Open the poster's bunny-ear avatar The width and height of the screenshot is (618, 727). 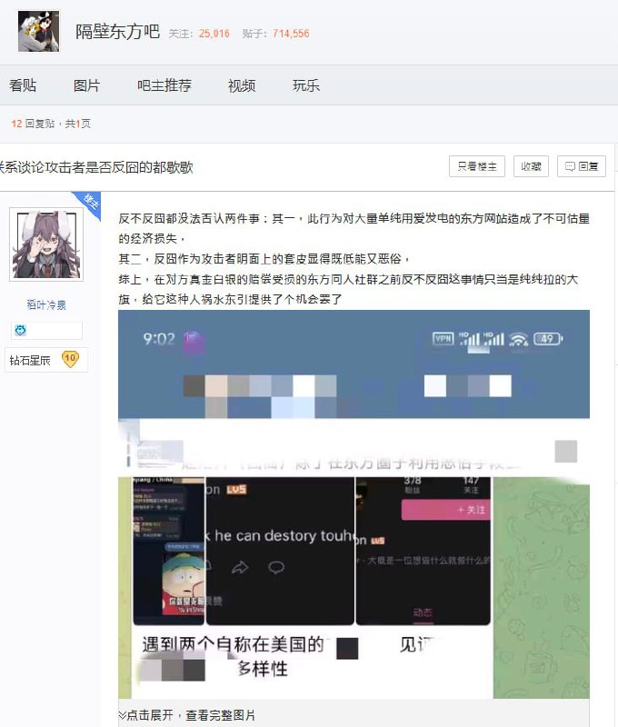click(x=46, y=244)
